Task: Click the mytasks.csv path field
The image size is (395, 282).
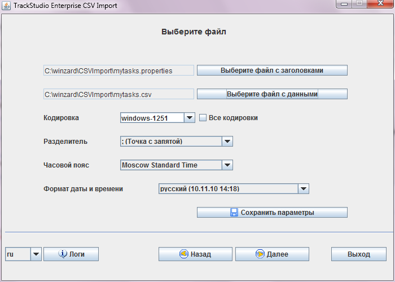Action: [118, 94]
